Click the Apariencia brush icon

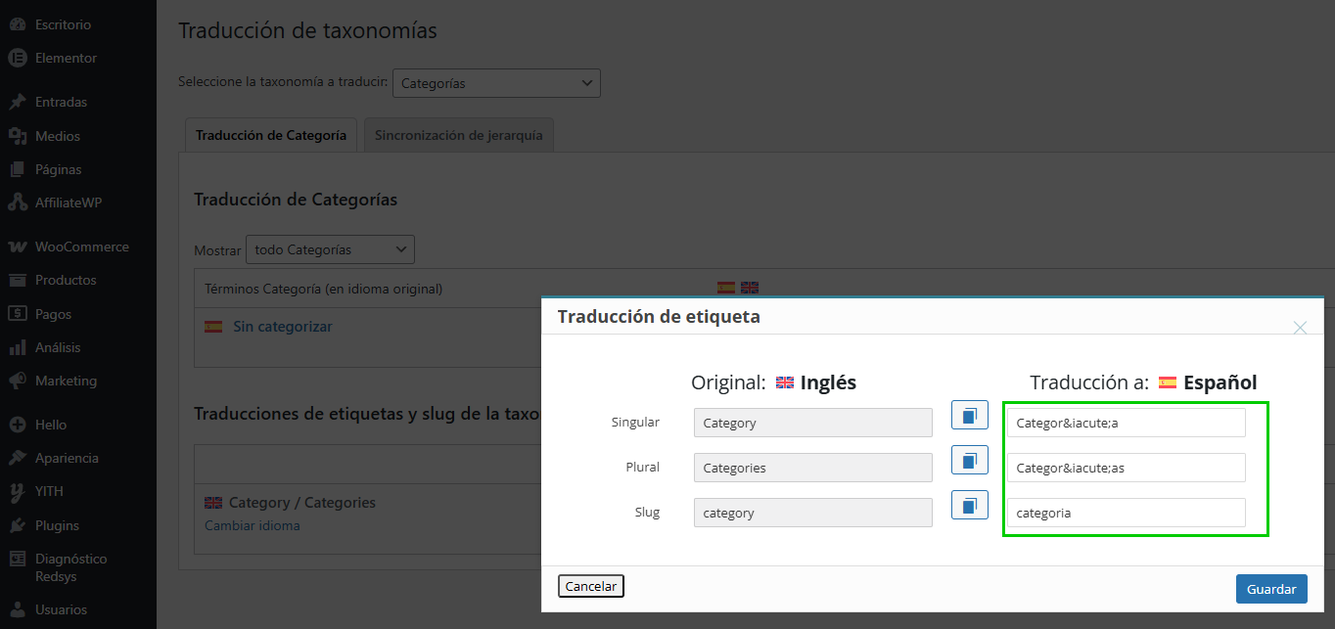(x=17, y=458)
